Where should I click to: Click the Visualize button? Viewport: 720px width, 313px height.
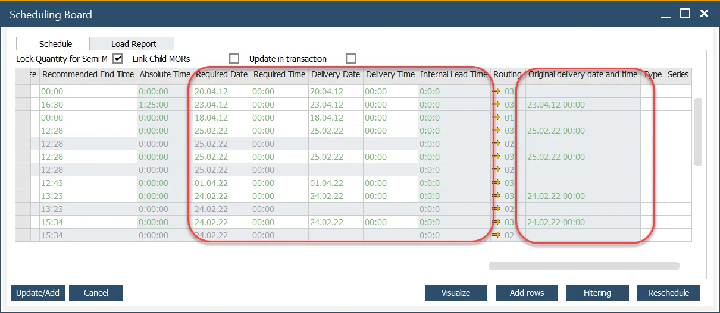click(456, 293)
